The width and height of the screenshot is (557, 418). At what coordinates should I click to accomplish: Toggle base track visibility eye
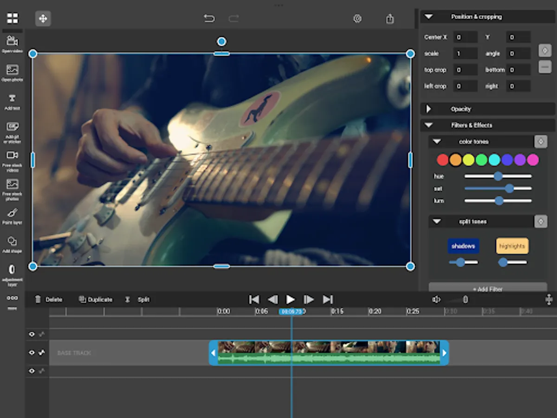(x=32, y=353)
